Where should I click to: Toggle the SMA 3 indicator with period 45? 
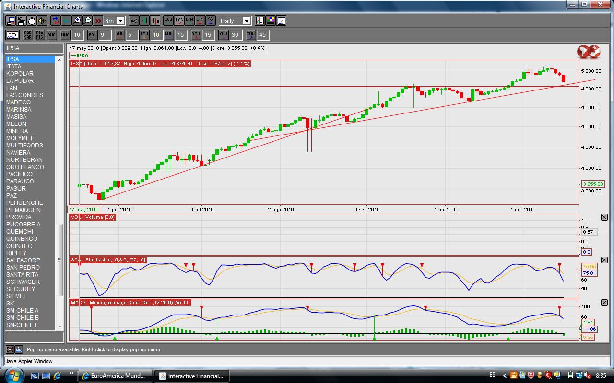[250, 35]
